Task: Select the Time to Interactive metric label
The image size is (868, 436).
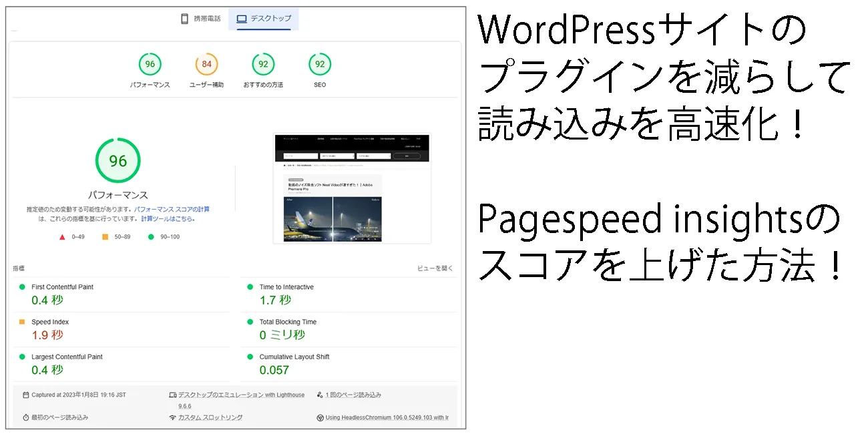Action: [x=286, y=287]
